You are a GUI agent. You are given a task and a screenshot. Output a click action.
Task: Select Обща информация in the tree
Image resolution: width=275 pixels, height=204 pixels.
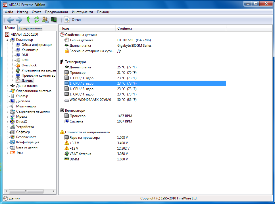coord(37,45)
